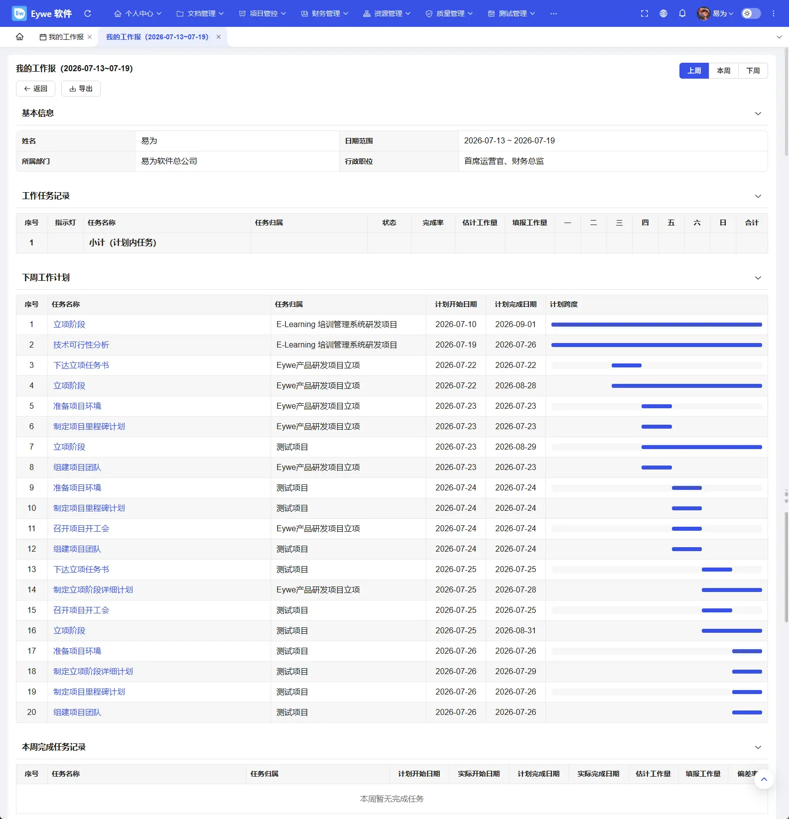789x819 pixels.
Task: Close the 我的工作报 tab
Action: [90, 37]
